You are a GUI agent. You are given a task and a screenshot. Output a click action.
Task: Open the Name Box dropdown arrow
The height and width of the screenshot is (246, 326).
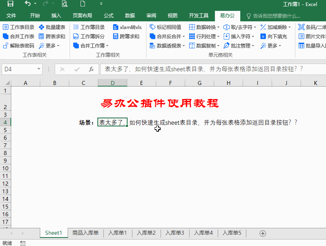pos(39,69)
